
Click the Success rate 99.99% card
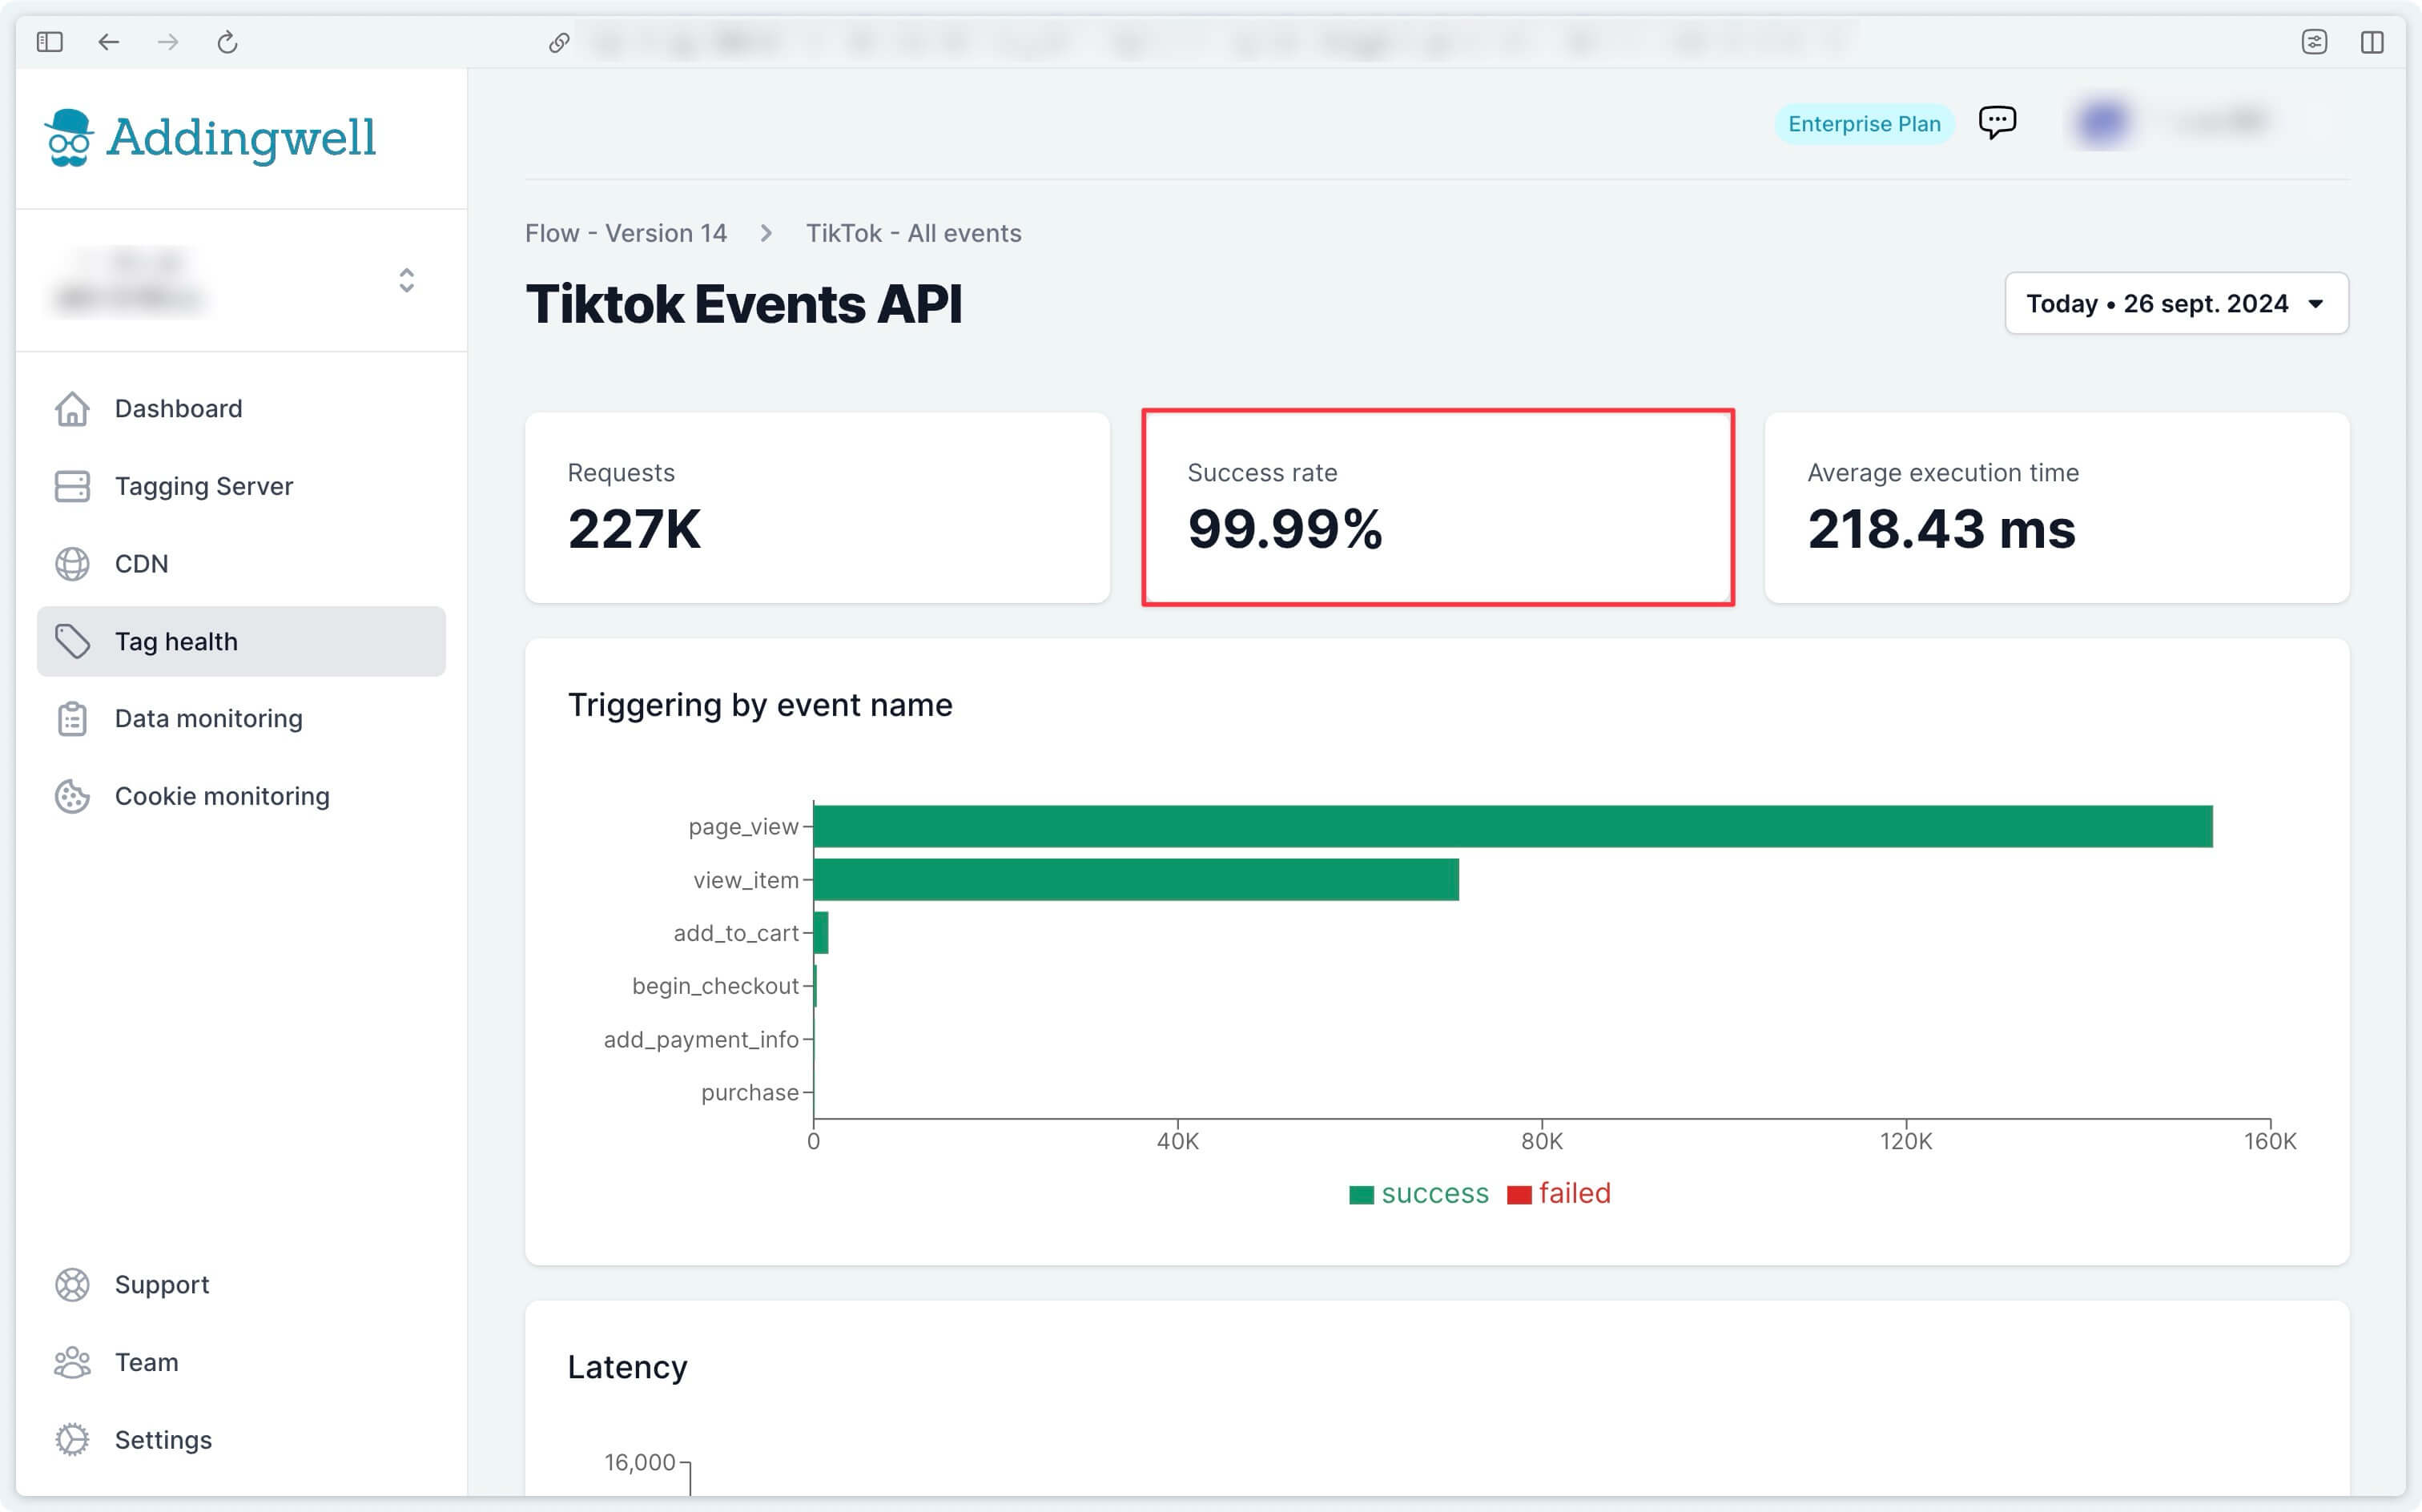pos(1437,507)
